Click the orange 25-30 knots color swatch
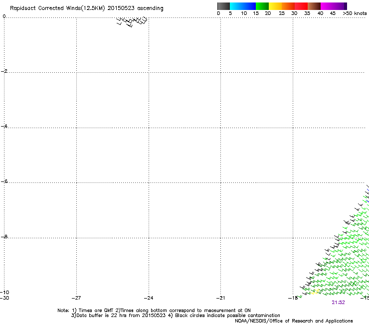Image resolution: width=369 pixels, height=324 pixels. pos(288,6)
